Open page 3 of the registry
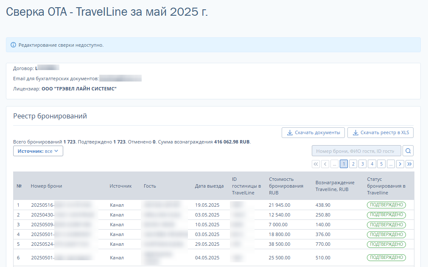This screenshot has width=428, height=267. coord(363,164)
